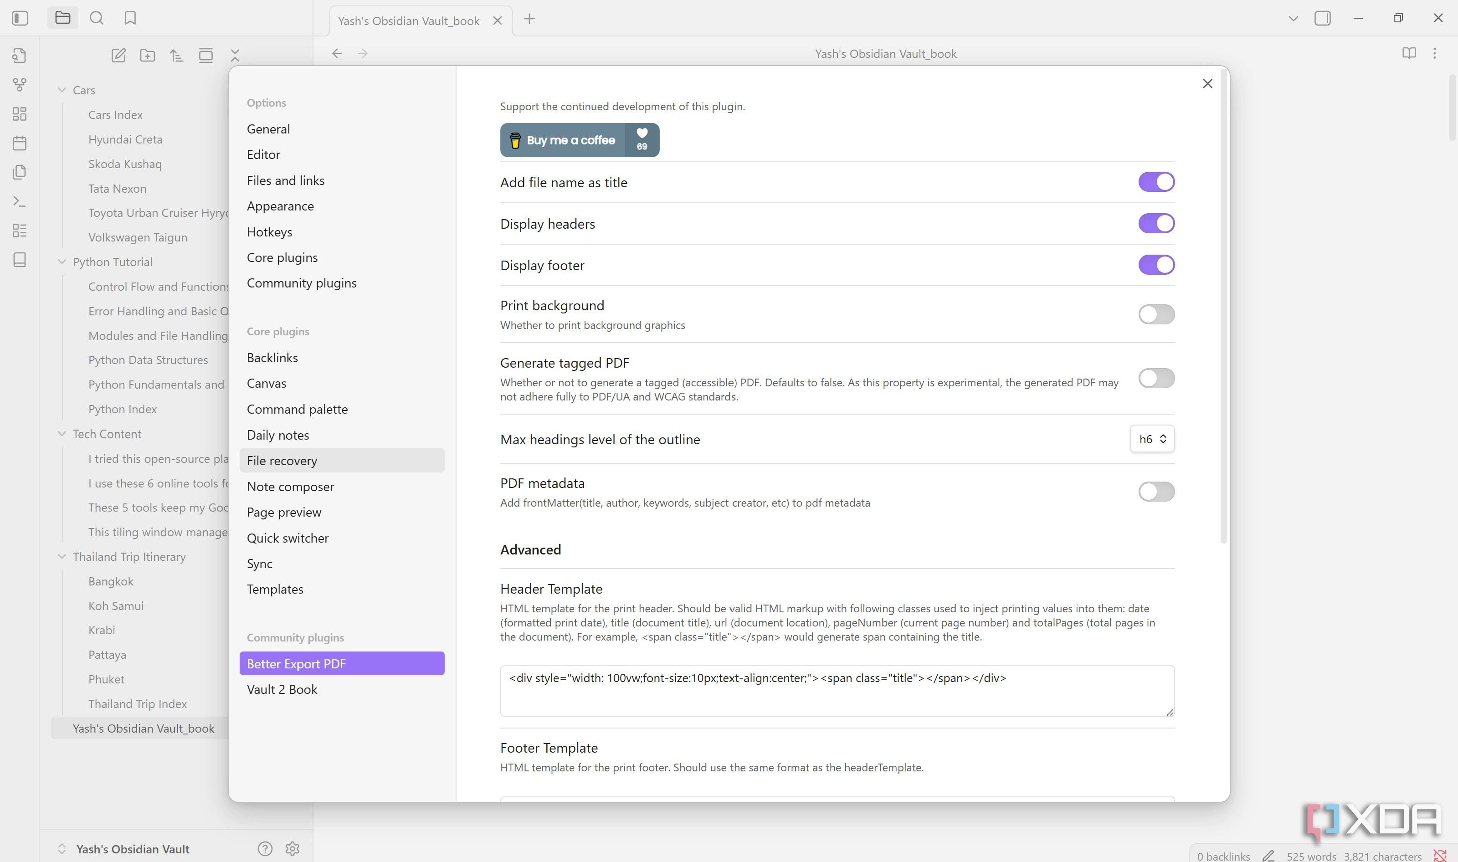This screenshot has width=1458, height=862.
Task: Open more options vertical dots
Action: (x=1435, y=53)
